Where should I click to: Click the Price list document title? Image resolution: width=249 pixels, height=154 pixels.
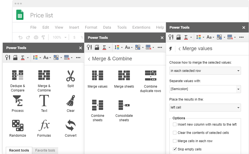(x=42, y=15)
